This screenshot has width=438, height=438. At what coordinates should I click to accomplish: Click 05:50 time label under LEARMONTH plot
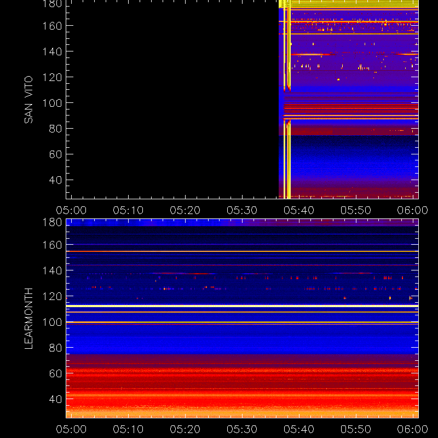pos(356,429)
